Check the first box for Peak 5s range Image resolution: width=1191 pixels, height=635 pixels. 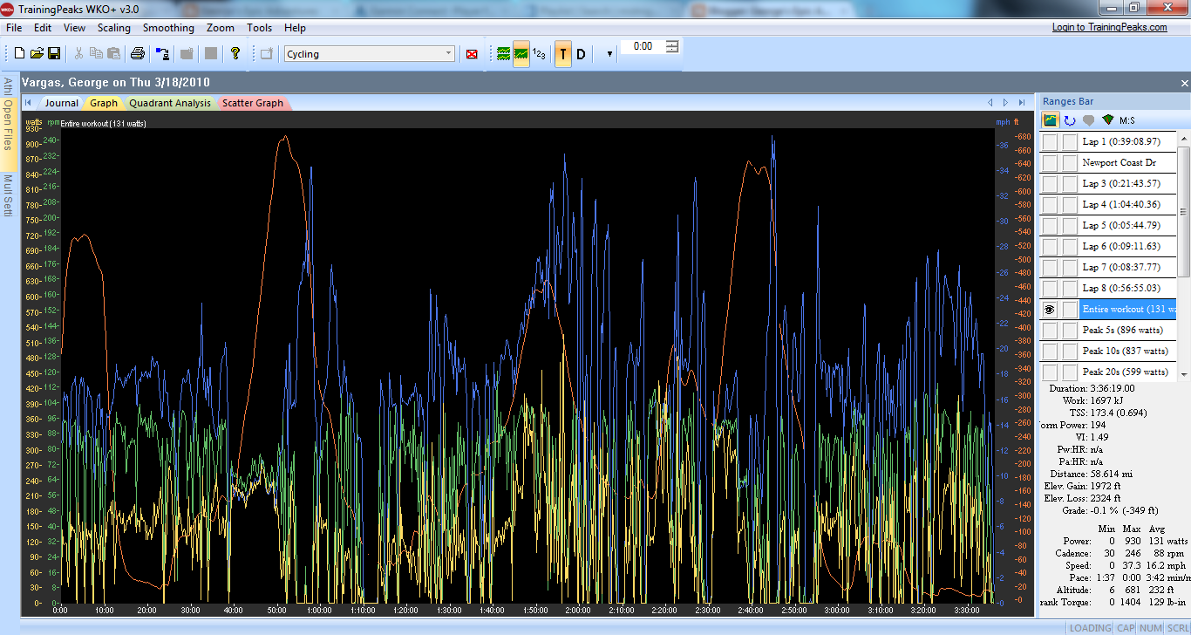(x=1051, y=331)
